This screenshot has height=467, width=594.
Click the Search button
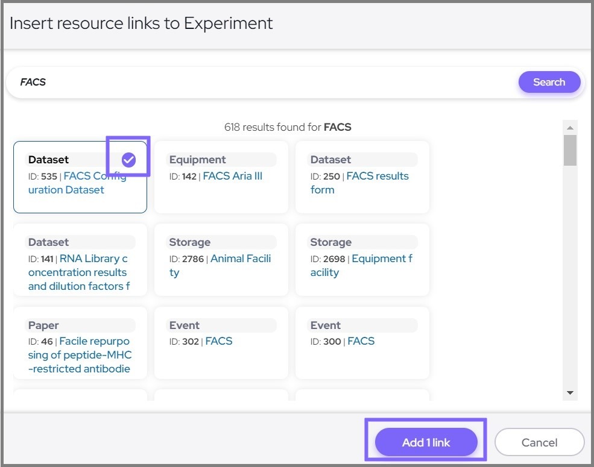pyautogui.click(x=549, y=82)
